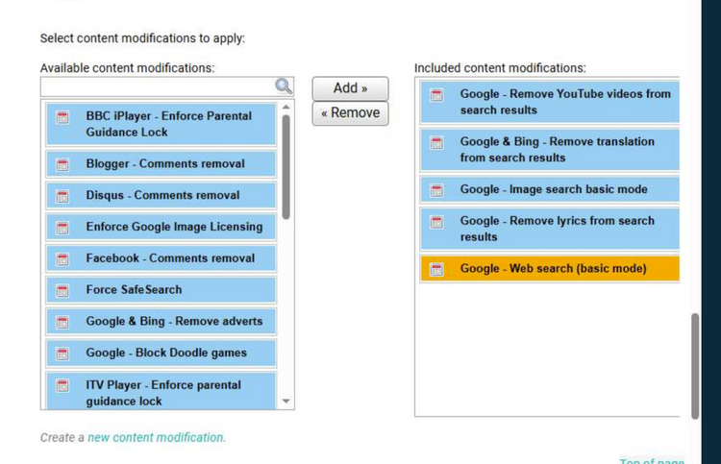The height and width of the screenshot is (464, 721).
Task: Click icon beside Force SafeSearch
Action: [x=62, y=290]
